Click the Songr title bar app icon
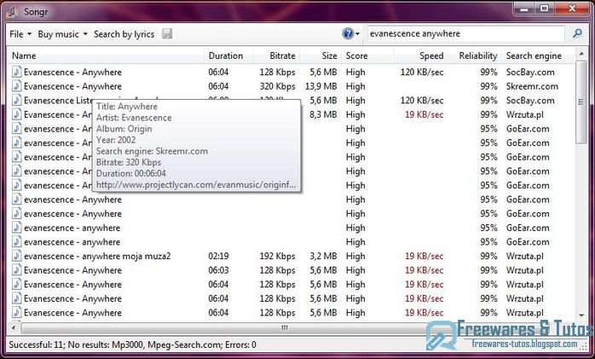The width and height of the screenshot is (595, 359). (x=12, y=11)
